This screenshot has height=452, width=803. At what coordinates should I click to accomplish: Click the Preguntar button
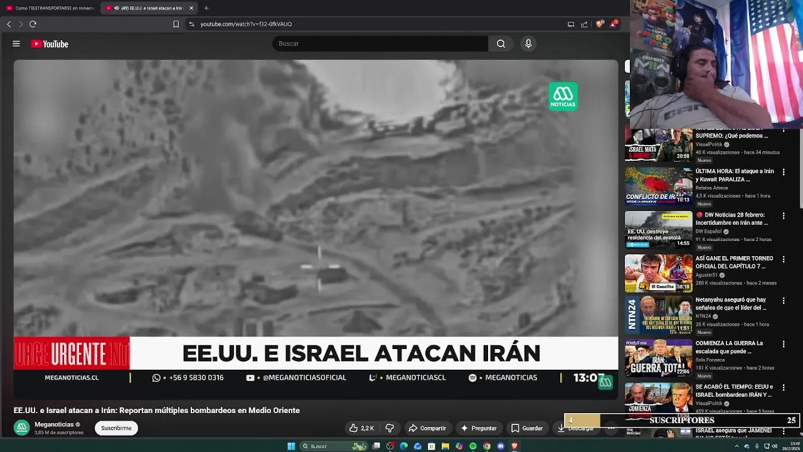tap(479, 428)
